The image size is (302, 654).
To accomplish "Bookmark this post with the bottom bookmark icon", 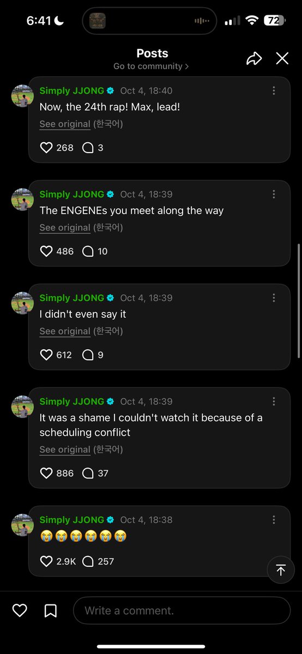I will (x=50, y=610).
